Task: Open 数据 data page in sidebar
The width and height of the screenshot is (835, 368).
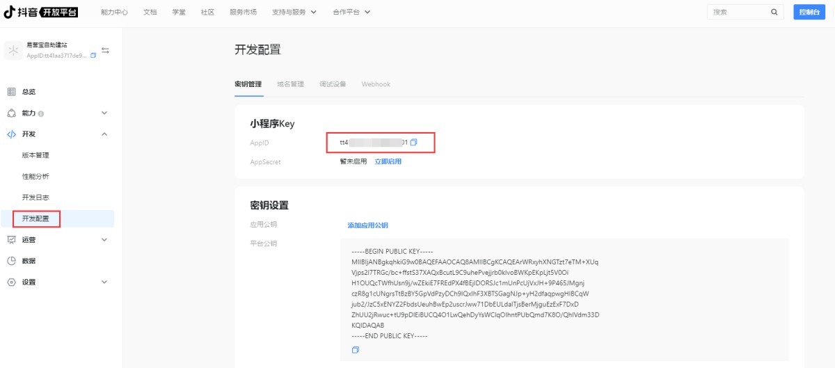Action: coord(29,261)
